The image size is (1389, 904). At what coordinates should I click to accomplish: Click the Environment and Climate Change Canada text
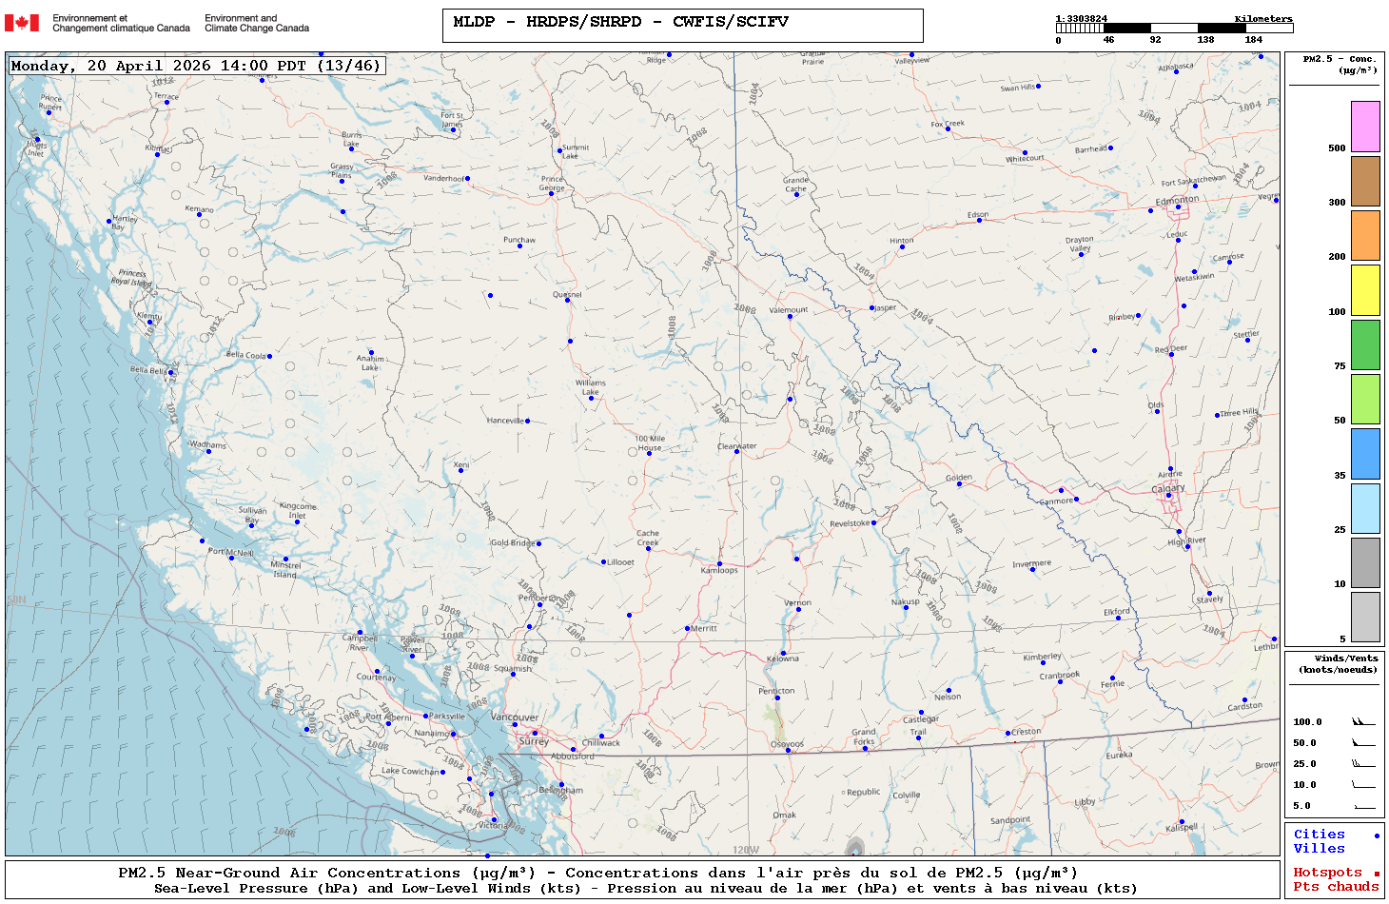tap(257, 23)
